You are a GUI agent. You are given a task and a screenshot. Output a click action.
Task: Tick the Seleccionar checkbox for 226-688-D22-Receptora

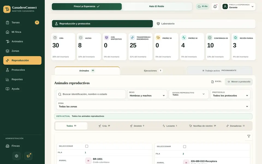click(184, 147)
